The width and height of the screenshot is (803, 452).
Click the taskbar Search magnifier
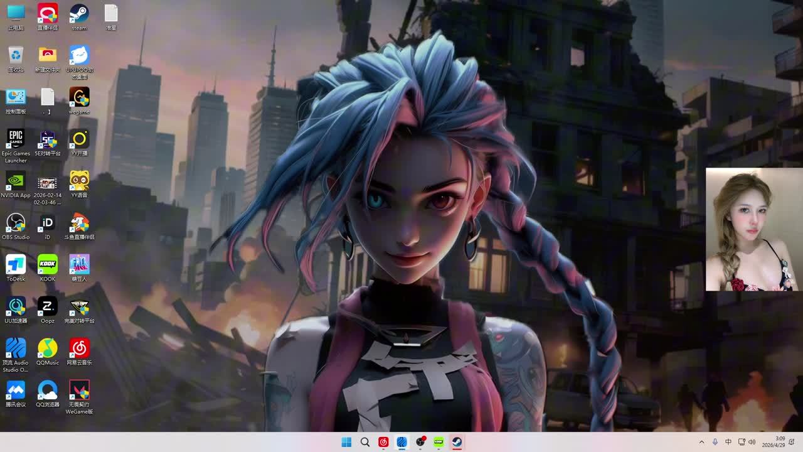364,442
